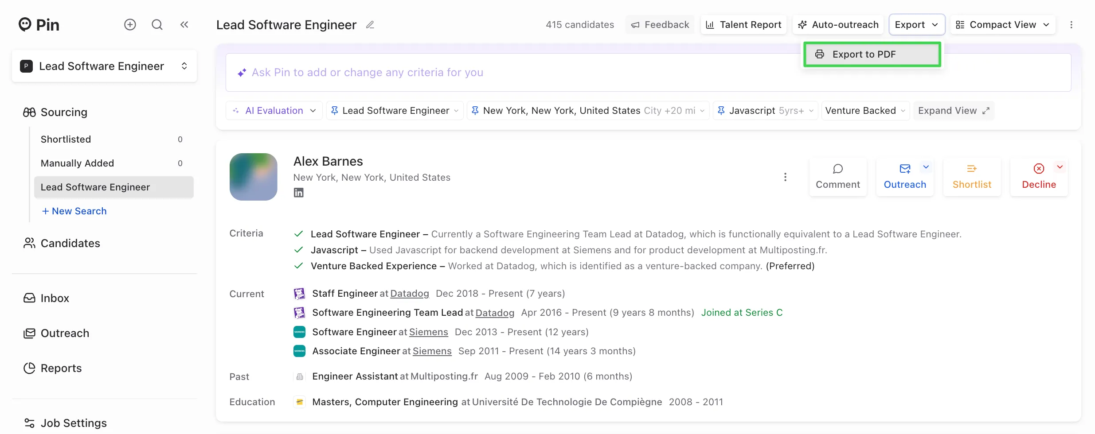Send Outreach to Alex Barnes

pyautogui.click(x=905, y=177)
